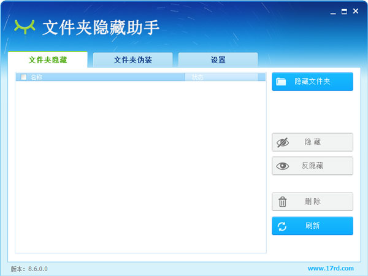Toggle the select-all checkbox in the list header

[23, 77]
